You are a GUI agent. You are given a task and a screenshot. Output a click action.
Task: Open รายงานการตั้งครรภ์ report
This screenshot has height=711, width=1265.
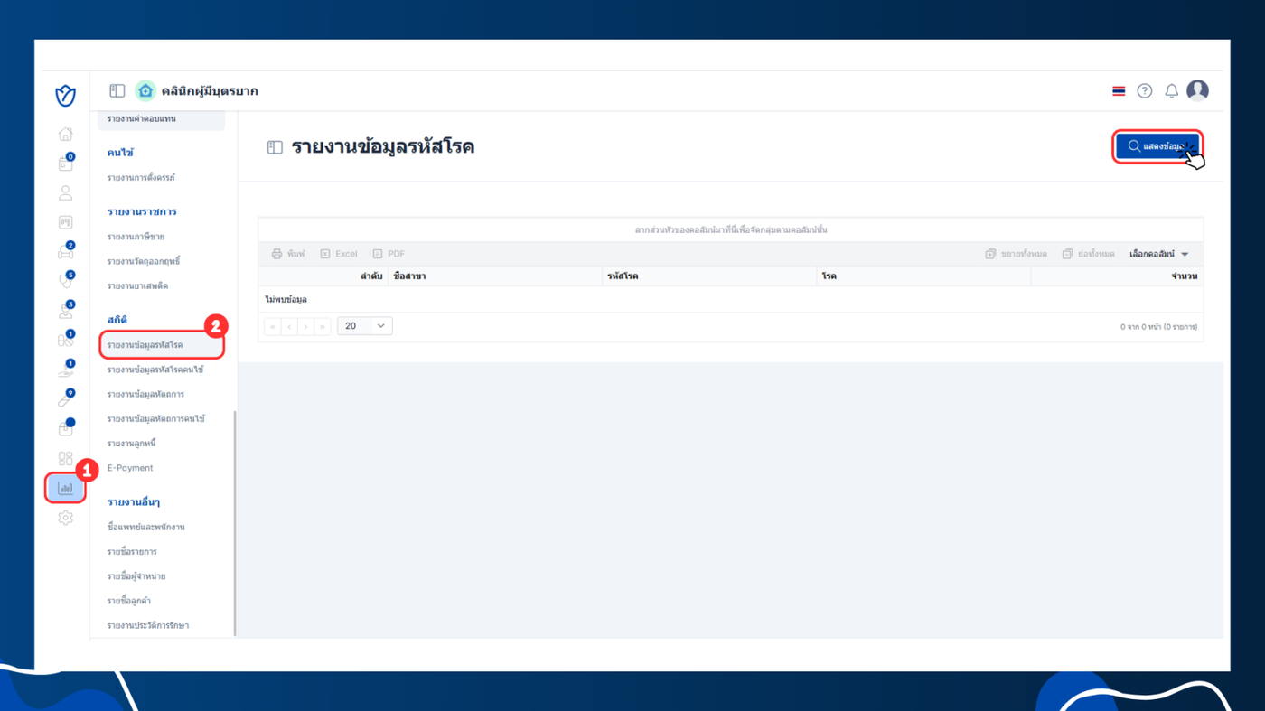point(141,178)
